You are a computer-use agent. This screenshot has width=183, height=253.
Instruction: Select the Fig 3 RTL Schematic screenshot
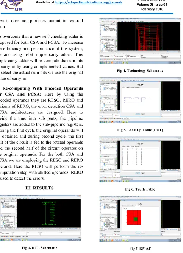pos(40,218)
